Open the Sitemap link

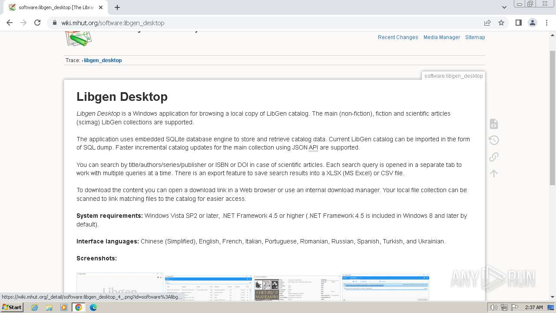coord(475,37)
